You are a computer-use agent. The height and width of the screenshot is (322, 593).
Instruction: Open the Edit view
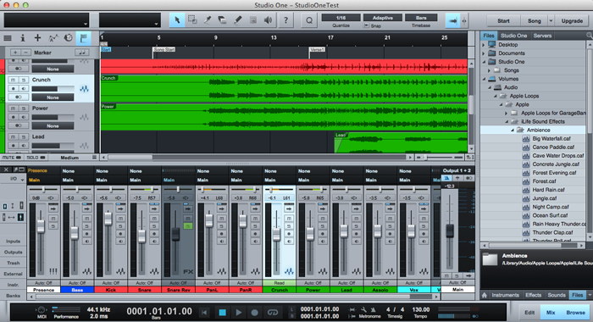[x=529, y=313]
